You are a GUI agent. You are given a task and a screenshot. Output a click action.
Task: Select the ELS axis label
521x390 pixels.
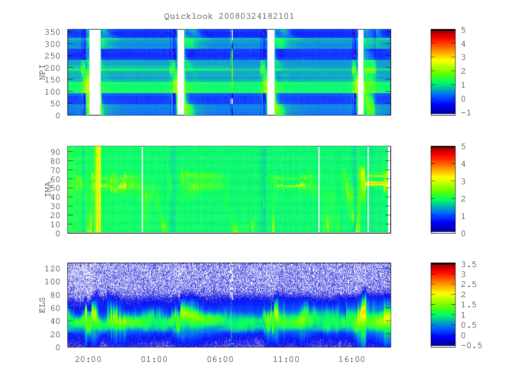43,305
